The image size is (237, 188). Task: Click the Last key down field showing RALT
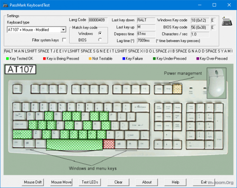pyautogui.click(x=146, y=20)
